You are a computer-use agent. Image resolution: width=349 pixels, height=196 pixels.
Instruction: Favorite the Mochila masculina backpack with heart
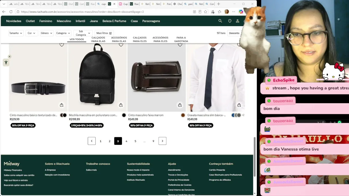(x=121, y=45)
